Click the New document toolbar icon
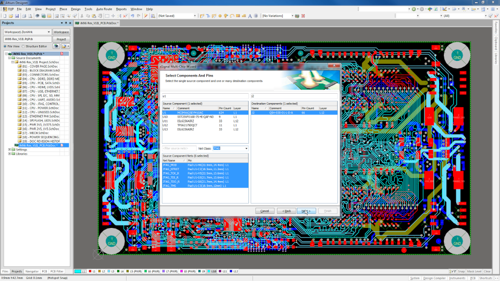 pyautogui.click(x=5, y=16)
